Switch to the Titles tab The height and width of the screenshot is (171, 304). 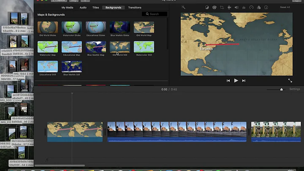pyautogui.click(x=95, y=7)
